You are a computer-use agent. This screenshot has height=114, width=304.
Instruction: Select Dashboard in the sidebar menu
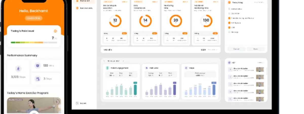tap(85, 1)
